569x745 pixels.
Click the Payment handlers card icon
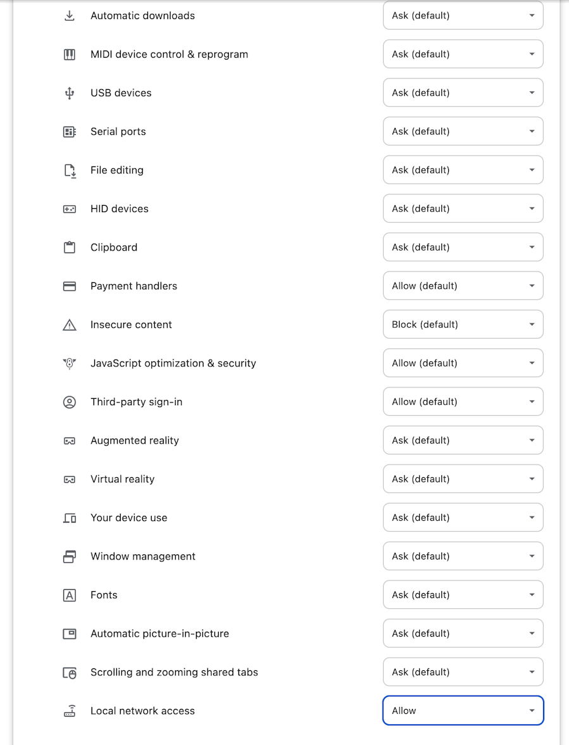pos(70,286)
